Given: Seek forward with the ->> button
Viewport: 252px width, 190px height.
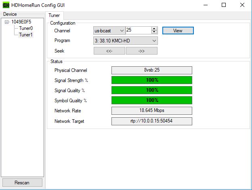Looking at the screenshot, I should pos(142,51).
